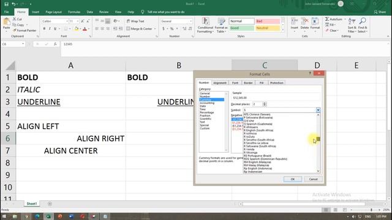Click Decrease Font Size icon
This screenshot has height=220, width=392.
click(x=88, y=21)
